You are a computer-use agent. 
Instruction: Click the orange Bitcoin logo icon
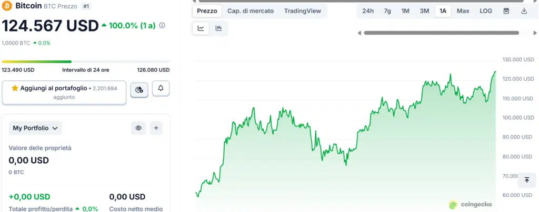[x=7, y=6]
